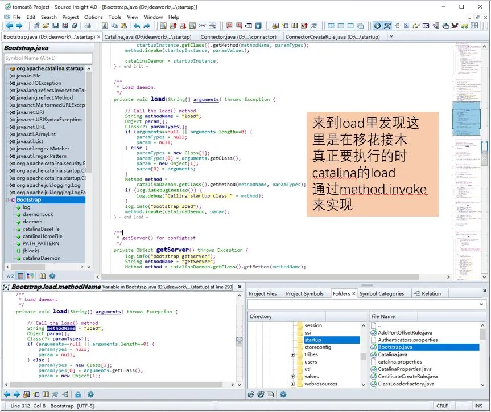This screenshot has width=491, height=412.
Task: Switch to the Project Files panel tab
Action: [263, 294]
